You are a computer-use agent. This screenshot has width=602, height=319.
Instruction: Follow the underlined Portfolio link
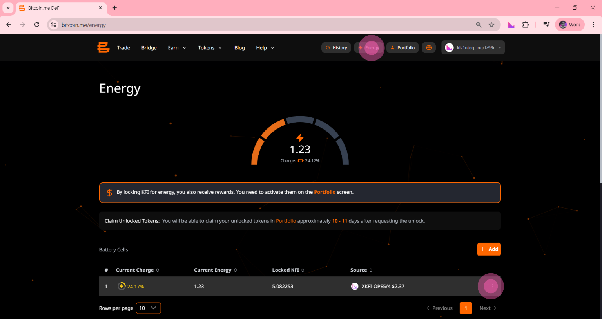(286, 221)
